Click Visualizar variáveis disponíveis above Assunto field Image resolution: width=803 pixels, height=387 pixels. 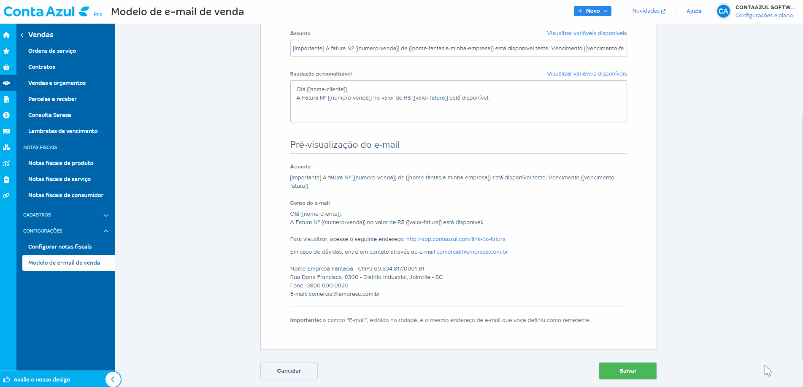pos(587,33)
